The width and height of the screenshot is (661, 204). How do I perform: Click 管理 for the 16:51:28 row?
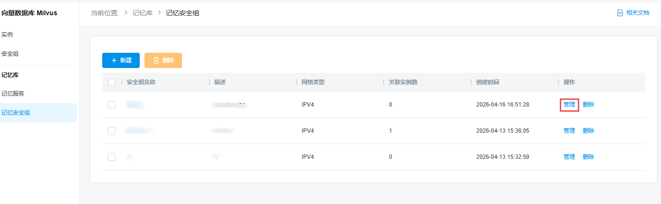pos(569,105)
